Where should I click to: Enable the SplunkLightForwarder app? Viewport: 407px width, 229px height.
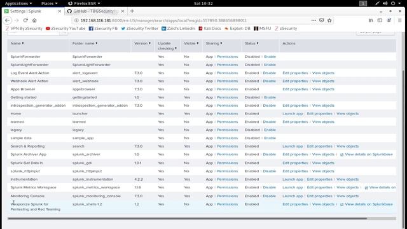tap(270, 65)
